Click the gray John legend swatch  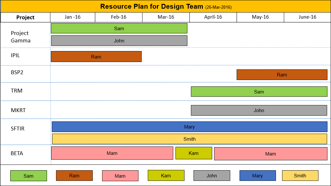(x=212, y=176)
